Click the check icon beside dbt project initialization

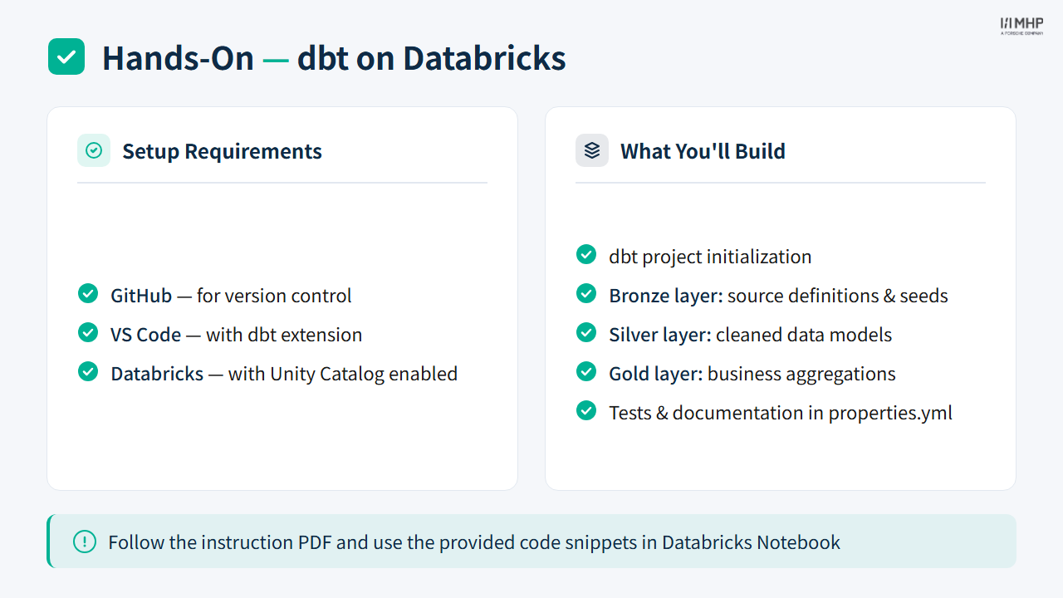click(x=586, y=255)
